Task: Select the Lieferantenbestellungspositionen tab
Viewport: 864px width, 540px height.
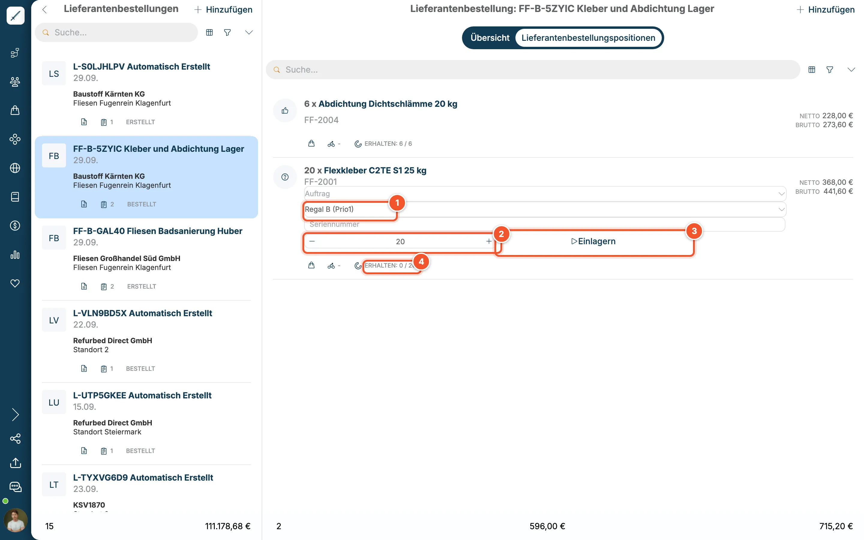Action: (588, 38)
